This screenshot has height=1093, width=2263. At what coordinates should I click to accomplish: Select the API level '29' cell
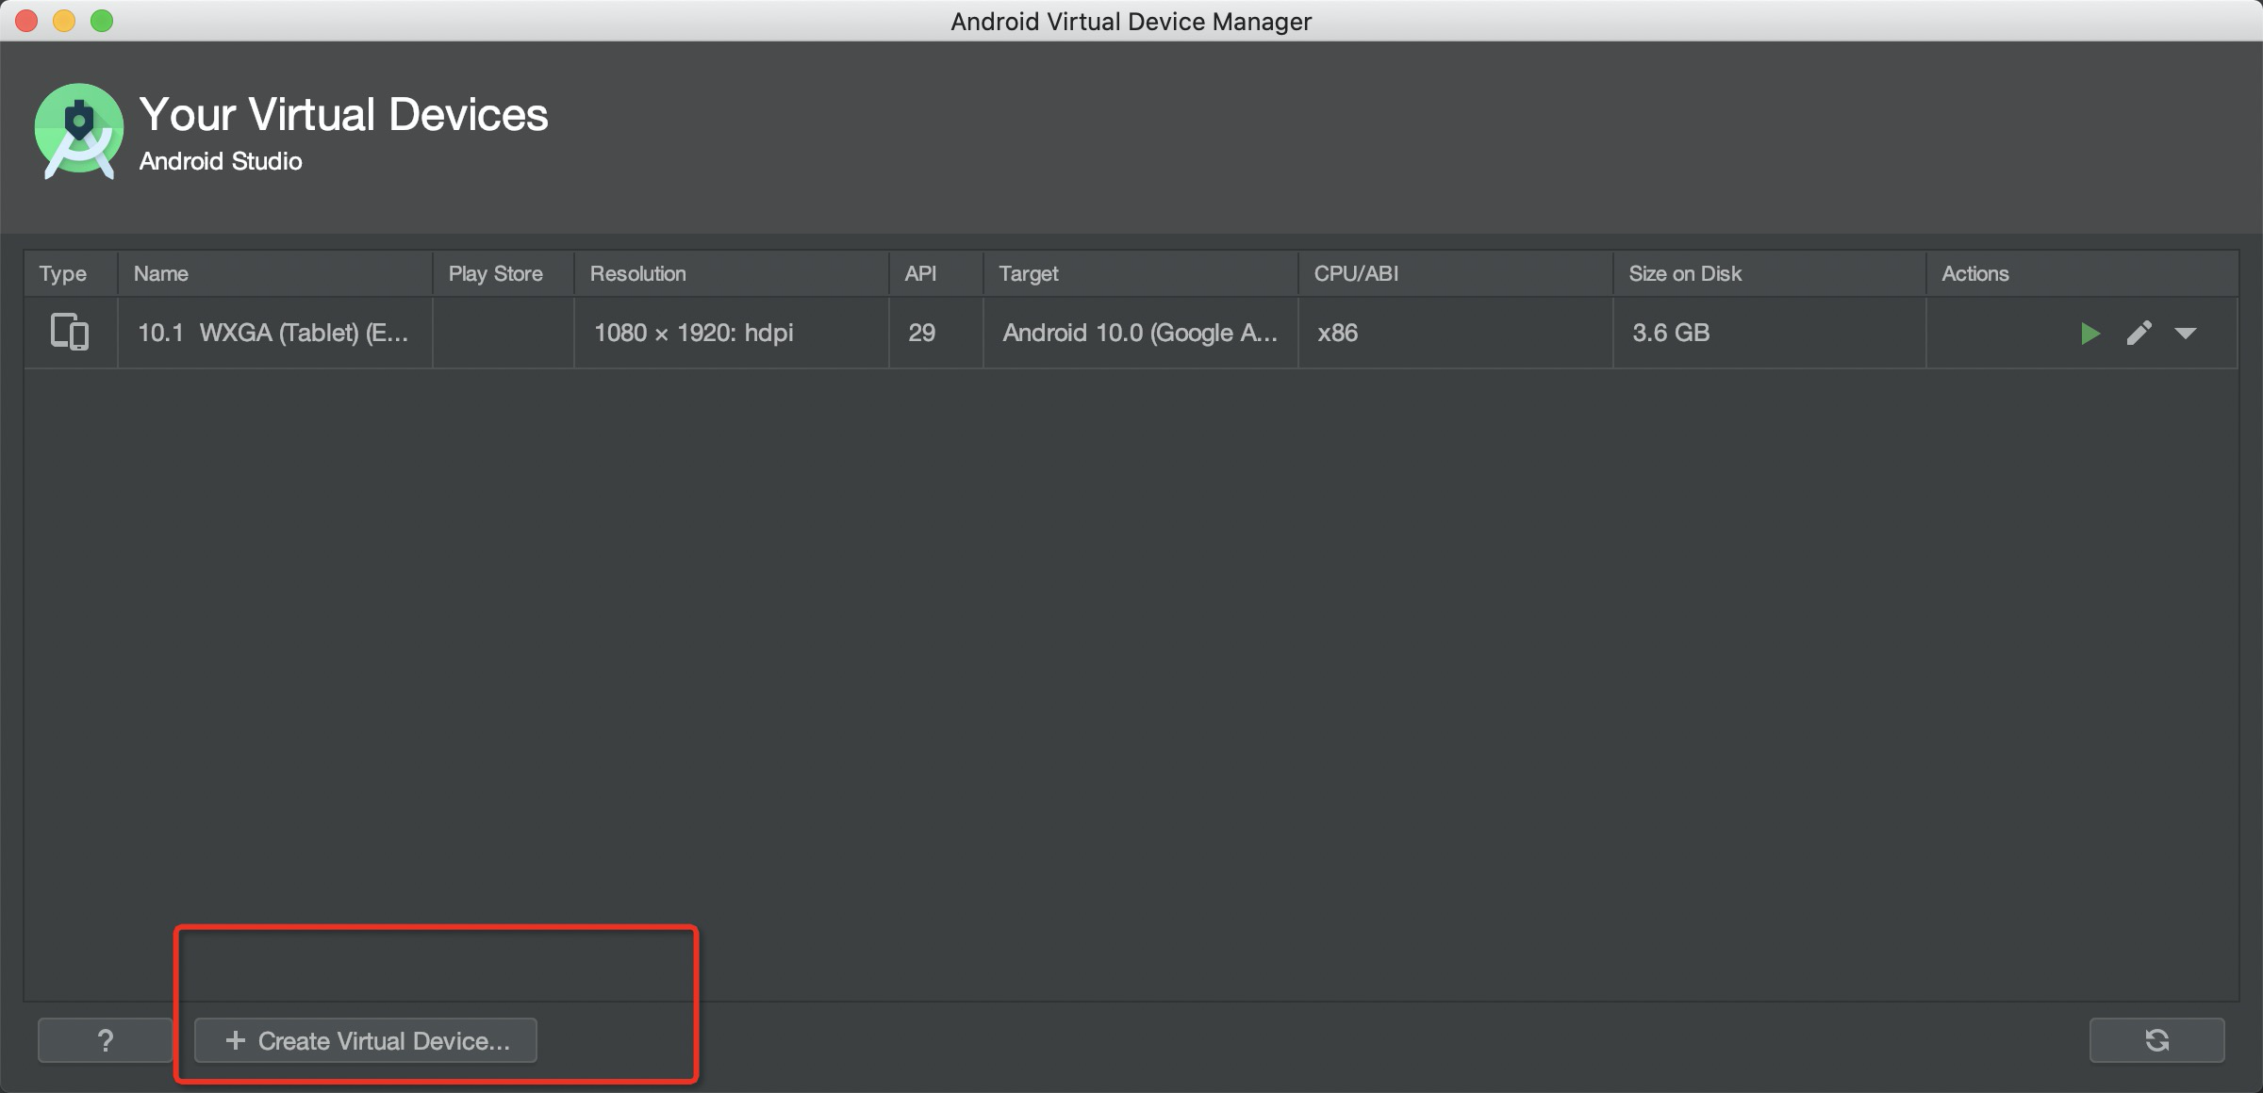pyautogui.click(x=936, y=333)
